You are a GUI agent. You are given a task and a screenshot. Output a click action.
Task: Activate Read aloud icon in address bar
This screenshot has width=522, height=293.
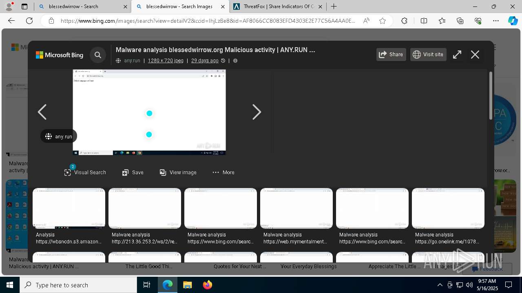point(366,21)
